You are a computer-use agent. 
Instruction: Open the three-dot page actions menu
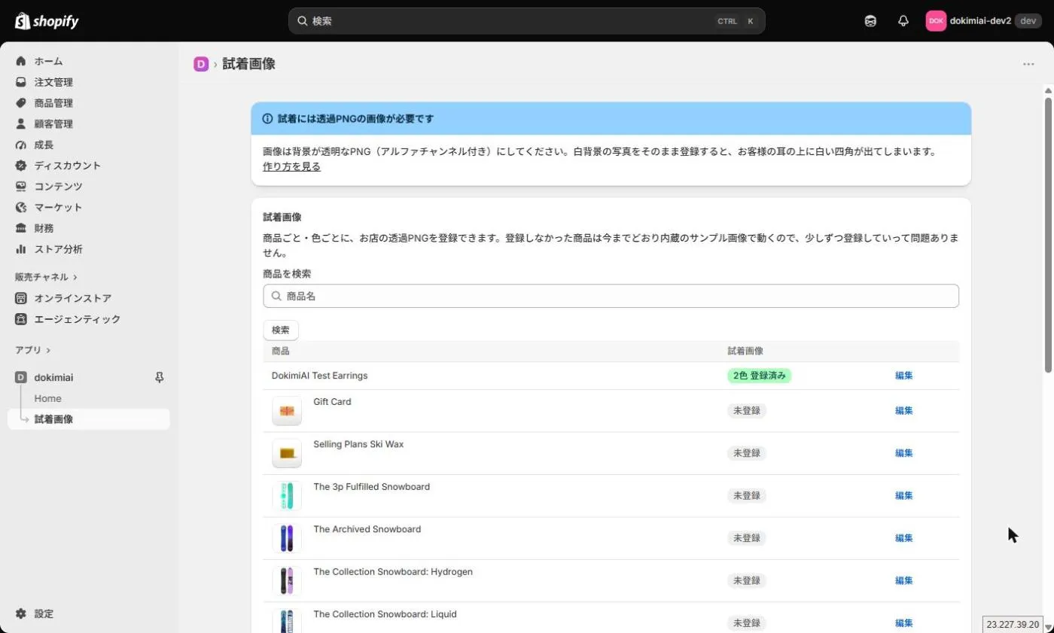tap(1028, 64)
